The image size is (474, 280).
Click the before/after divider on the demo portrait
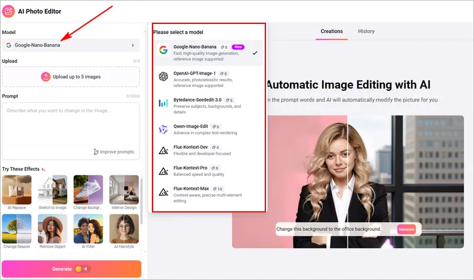coord(347,182)
